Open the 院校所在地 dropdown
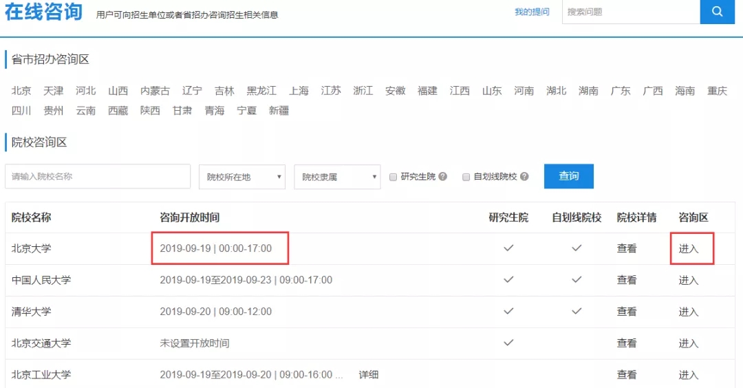743x388 pixels. coord(242,177)
